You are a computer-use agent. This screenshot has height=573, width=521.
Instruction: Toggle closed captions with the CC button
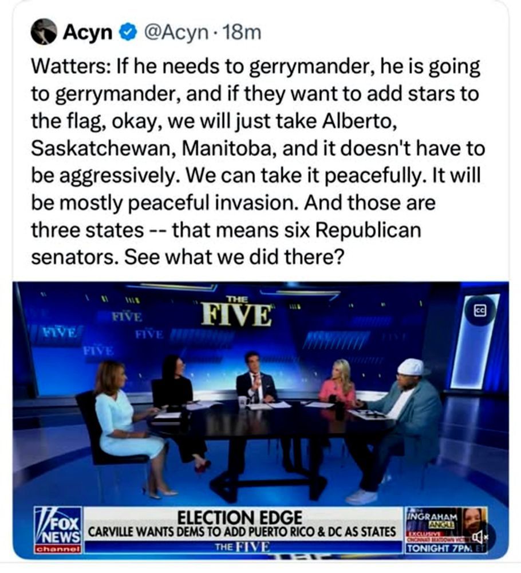pos(480,311)
